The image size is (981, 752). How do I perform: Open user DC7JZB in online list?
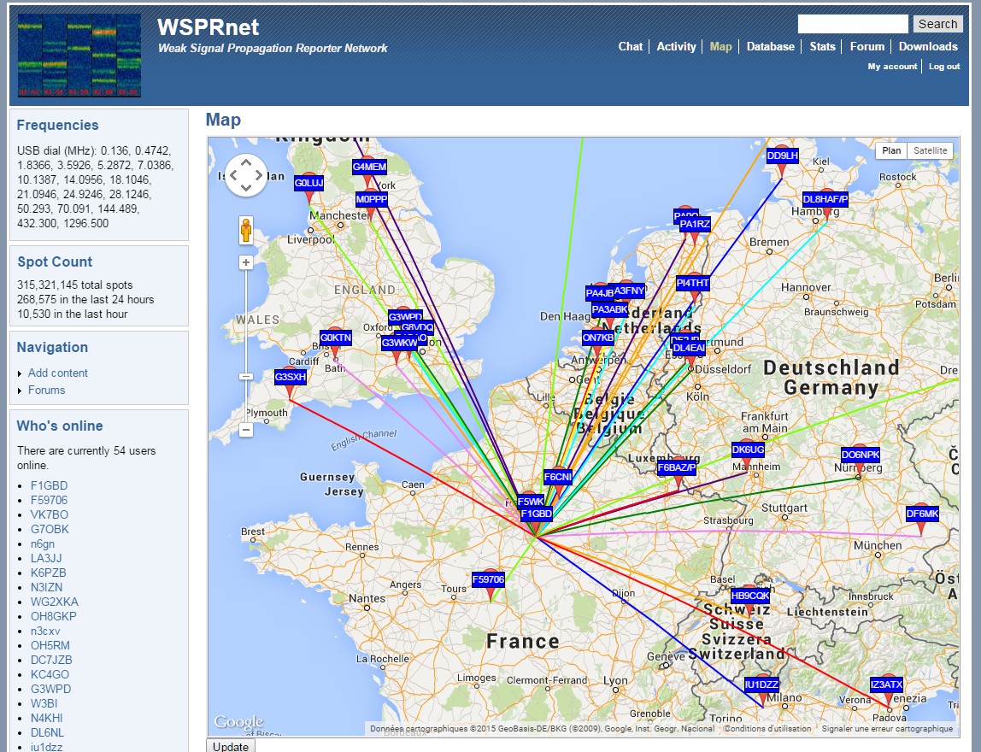tap(51, 660)
